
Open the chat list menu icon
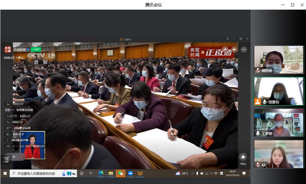[x=6, y=159]
